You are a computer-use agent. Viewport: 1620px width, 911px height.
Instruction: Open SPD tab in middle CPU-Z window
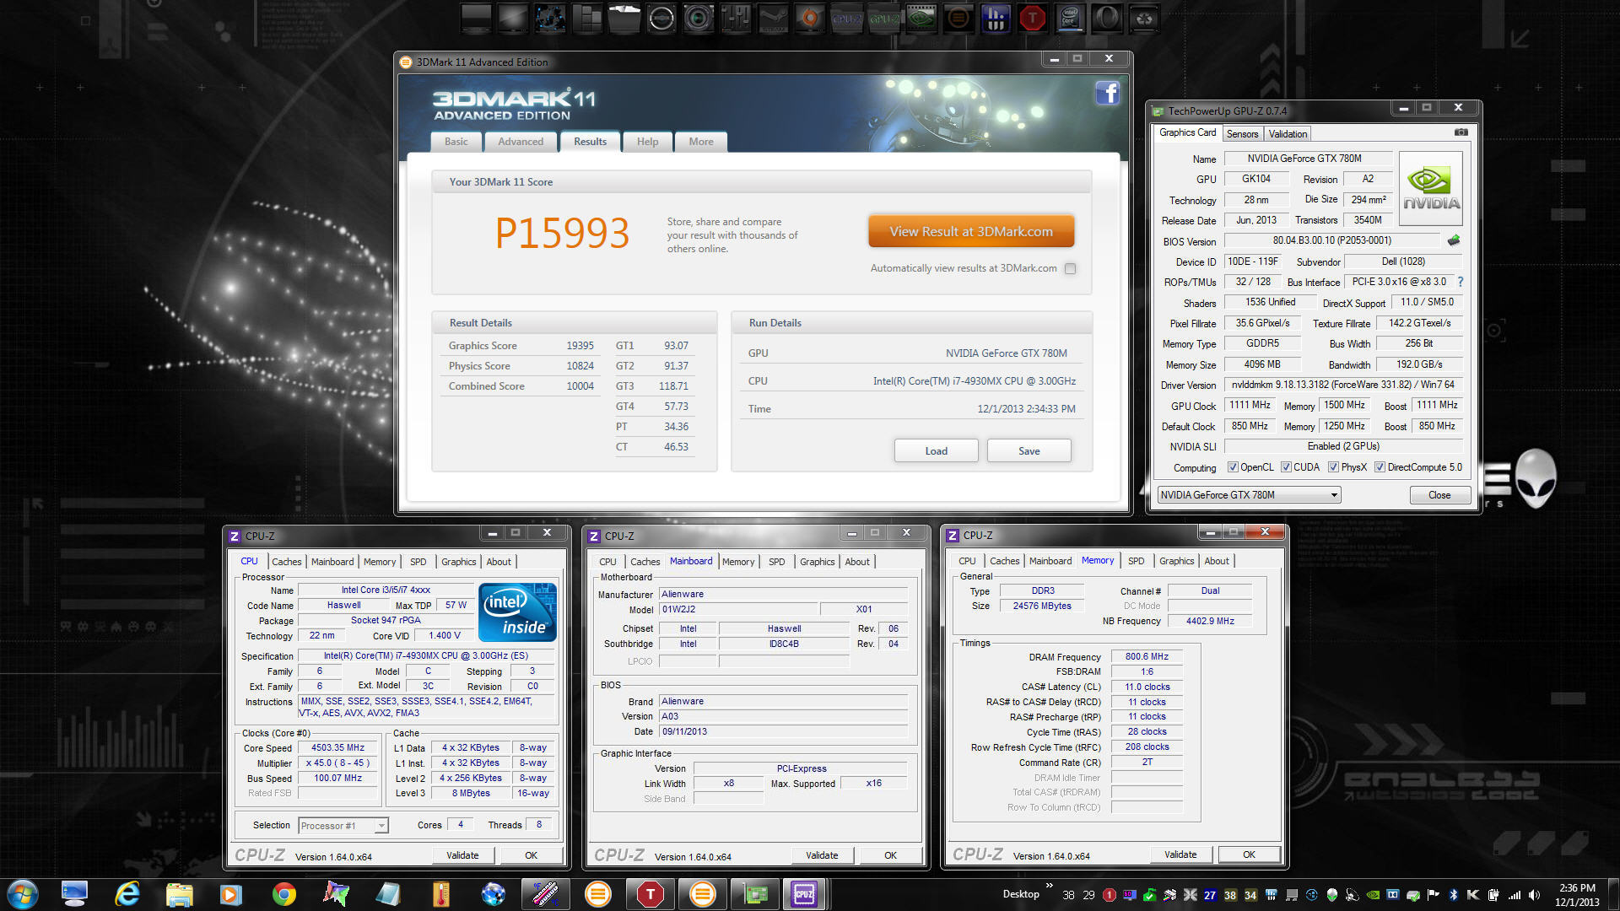pyautogui.click(x=776, y=562)
